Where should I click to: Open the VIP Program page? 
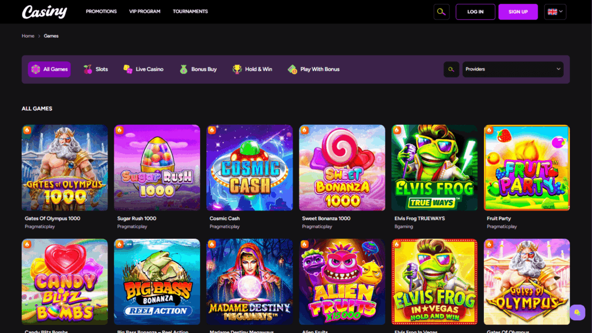point(145,12)
